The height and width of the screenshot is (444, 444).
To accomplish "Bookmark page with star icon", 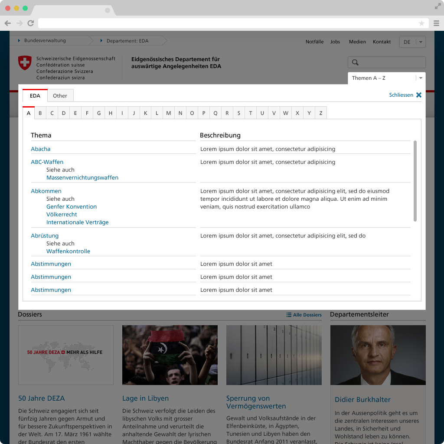I will point(421,23).
